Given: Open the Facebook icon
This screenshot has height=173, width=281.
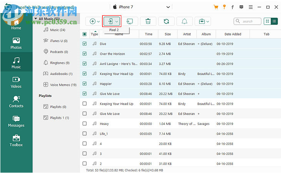Looking at the screenshot, I should pyautogui.click(x=232, y=7).
